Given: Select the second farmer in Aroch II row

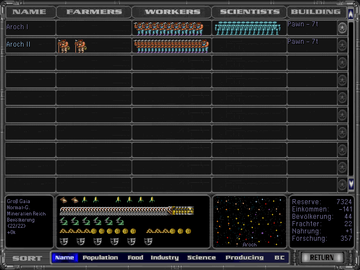Looking at the screenshot, I should click(x=81, y=46).
